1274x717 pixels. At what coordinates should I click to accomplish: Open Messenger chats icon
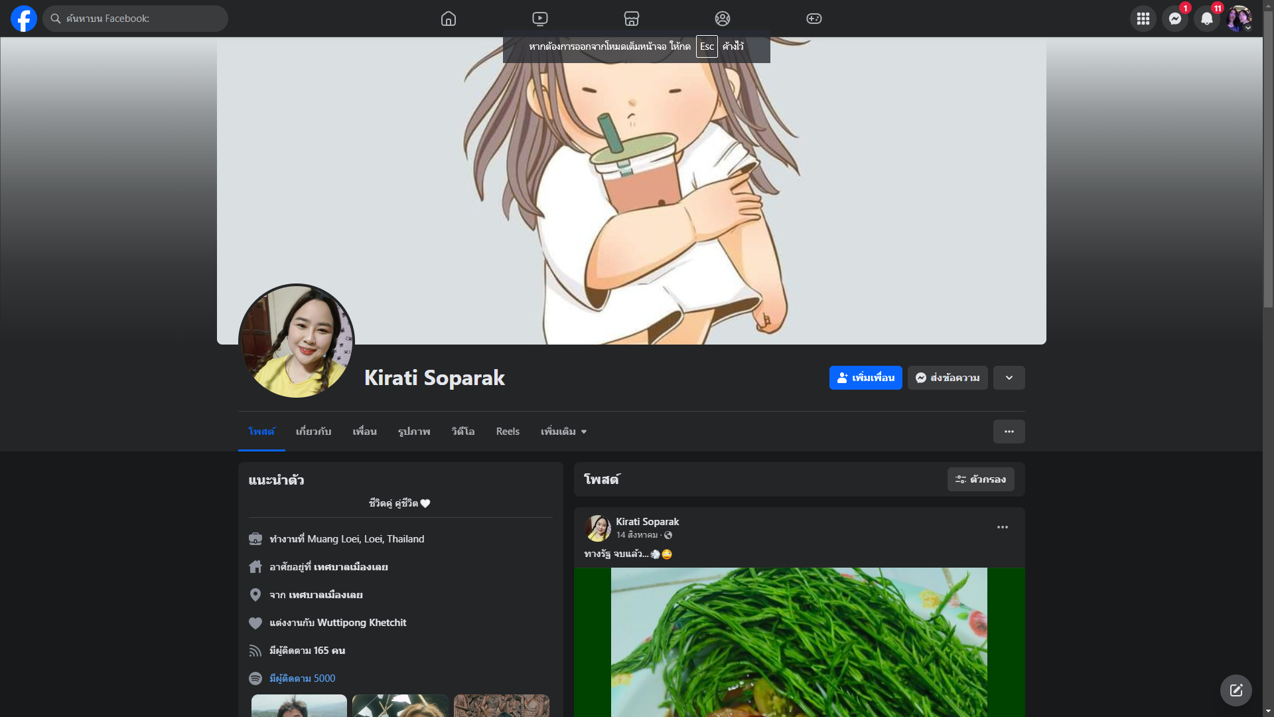coord(1174,19)
